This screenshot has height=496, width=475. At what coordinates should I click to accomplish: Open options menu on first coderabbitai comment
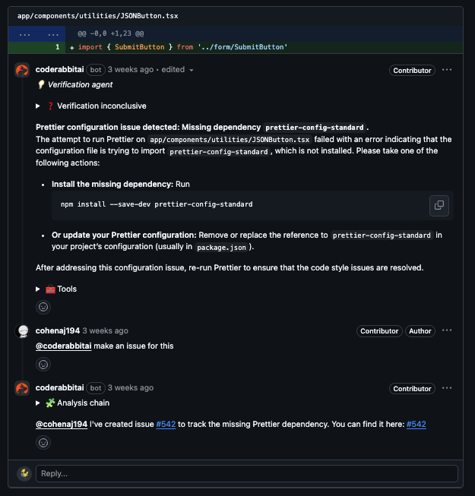click(x=447, y=70)
